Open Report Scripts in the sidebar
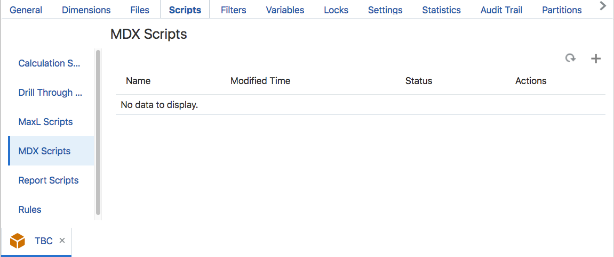The image size is (614, 257). [x=48, y=180]
